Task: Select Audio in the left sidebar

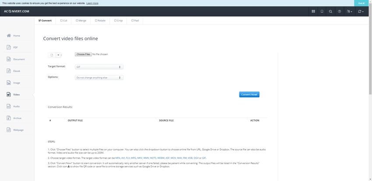Action: pyautogui.click(x=16, y=106)
